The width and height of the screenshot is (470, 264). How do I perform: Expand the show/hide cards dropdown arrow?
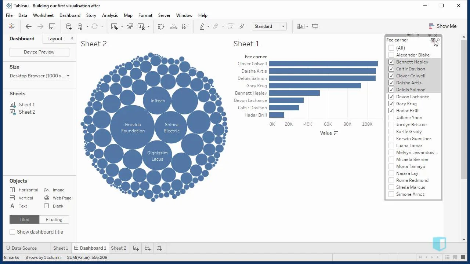pyautogui.click(x=307, y=26)
